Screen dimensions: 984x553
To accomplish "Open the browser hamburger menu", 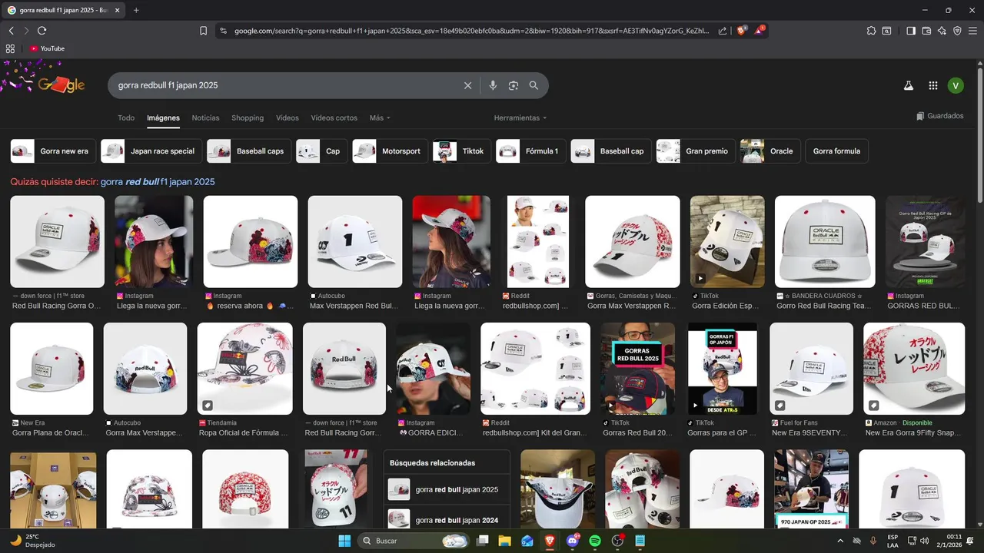I will [x=972, y=31].
